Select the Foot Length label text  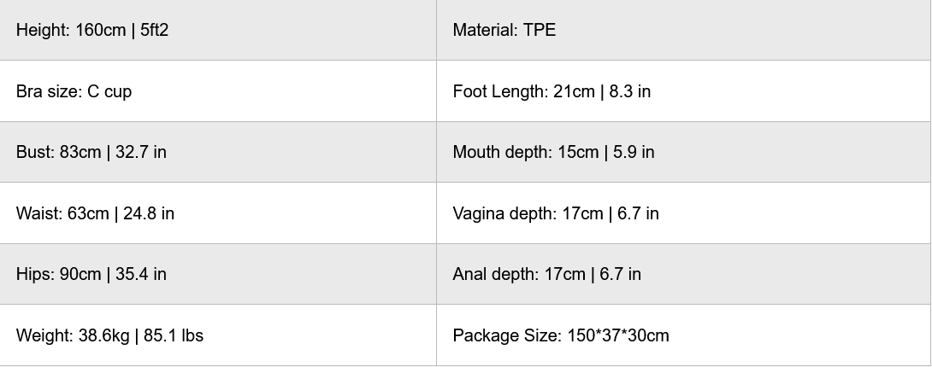499,91
